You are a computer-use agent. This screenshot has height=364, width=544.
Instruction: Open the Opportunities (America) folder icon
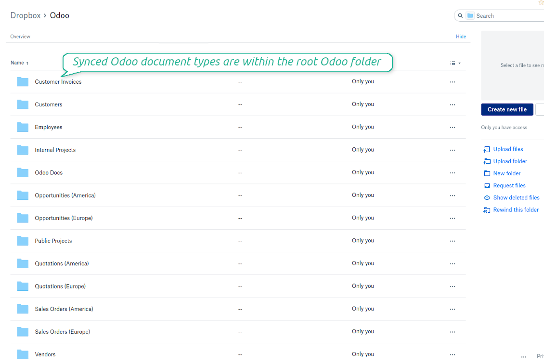coord(23,195)
